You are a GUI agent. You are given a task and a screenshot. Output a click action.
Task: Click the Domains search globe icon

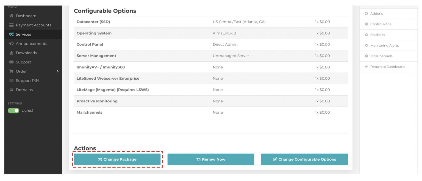[11, 90]
